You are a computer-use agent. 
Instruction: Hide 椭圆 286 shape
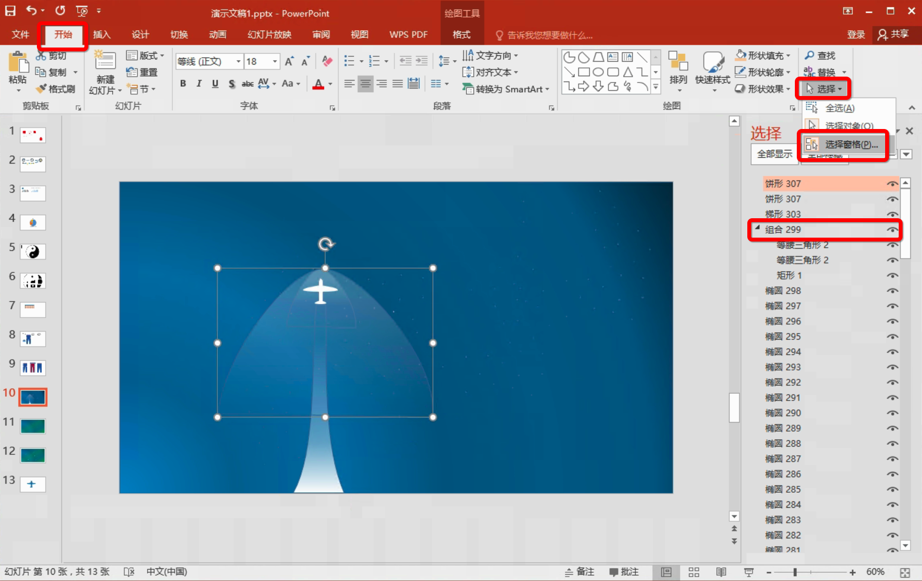[892, 474]
